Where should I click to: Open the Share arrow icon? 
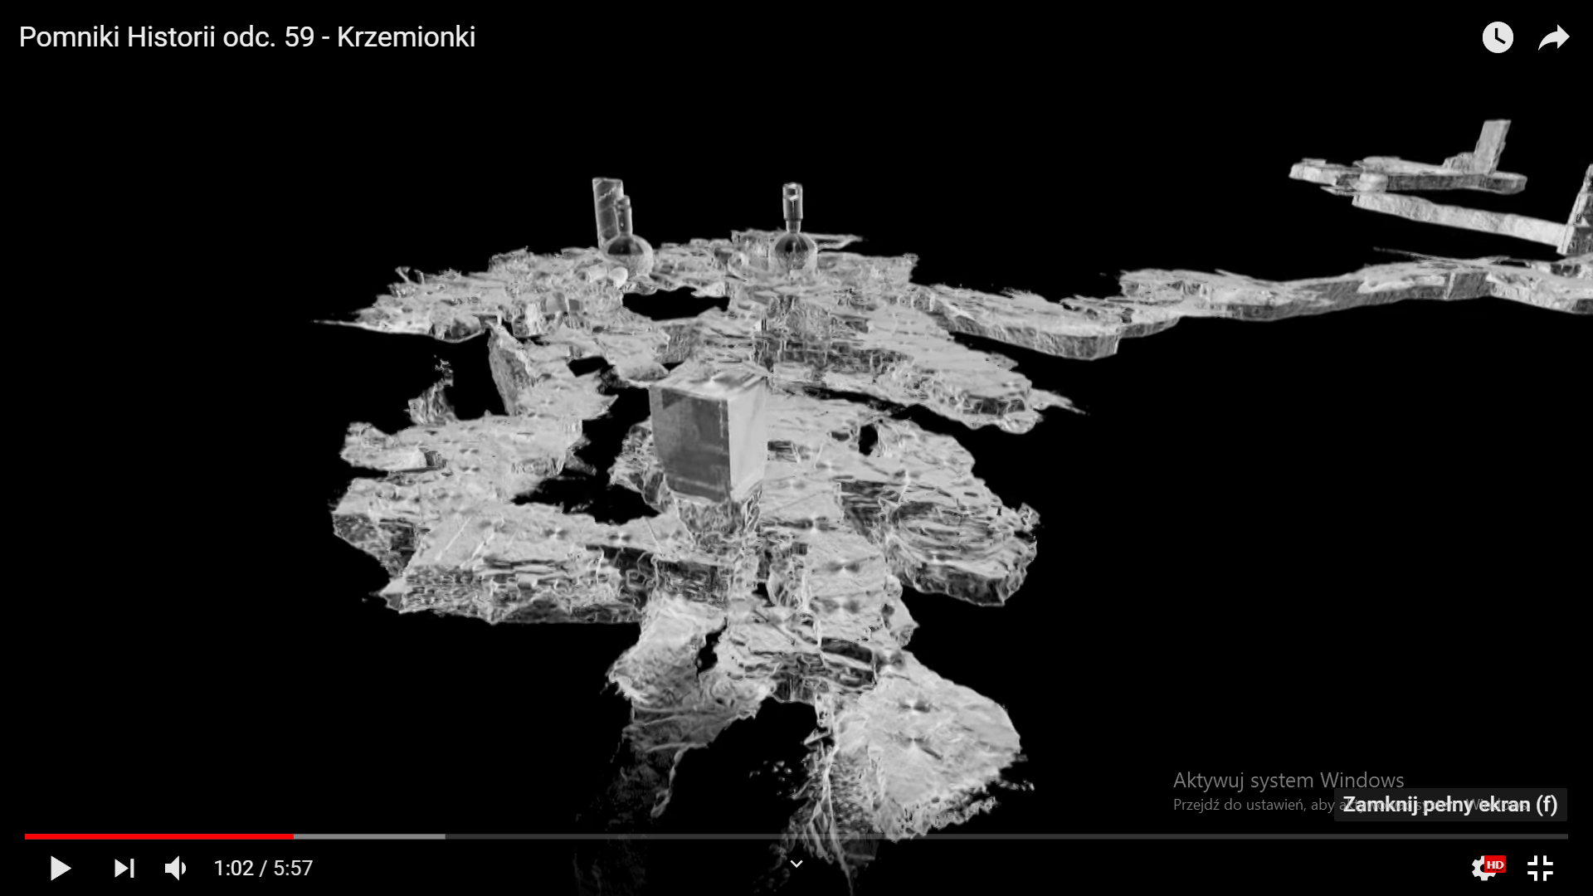point(1553,37)
